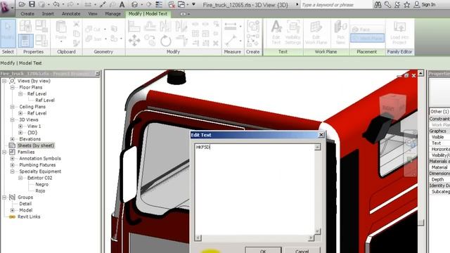
Task: Open the default 3D view house icon
Action: pos(134,4)
